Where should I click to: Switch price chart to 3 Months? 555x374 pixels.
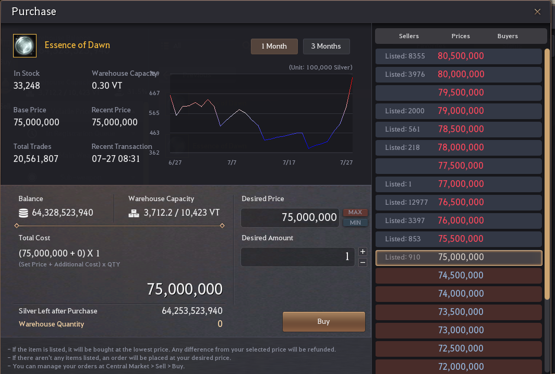(x=326, y=46)
